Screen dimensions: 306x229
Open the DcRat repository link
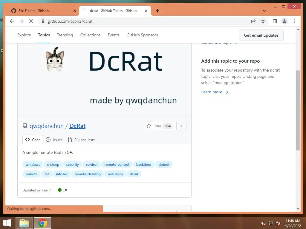coord(77,126)
